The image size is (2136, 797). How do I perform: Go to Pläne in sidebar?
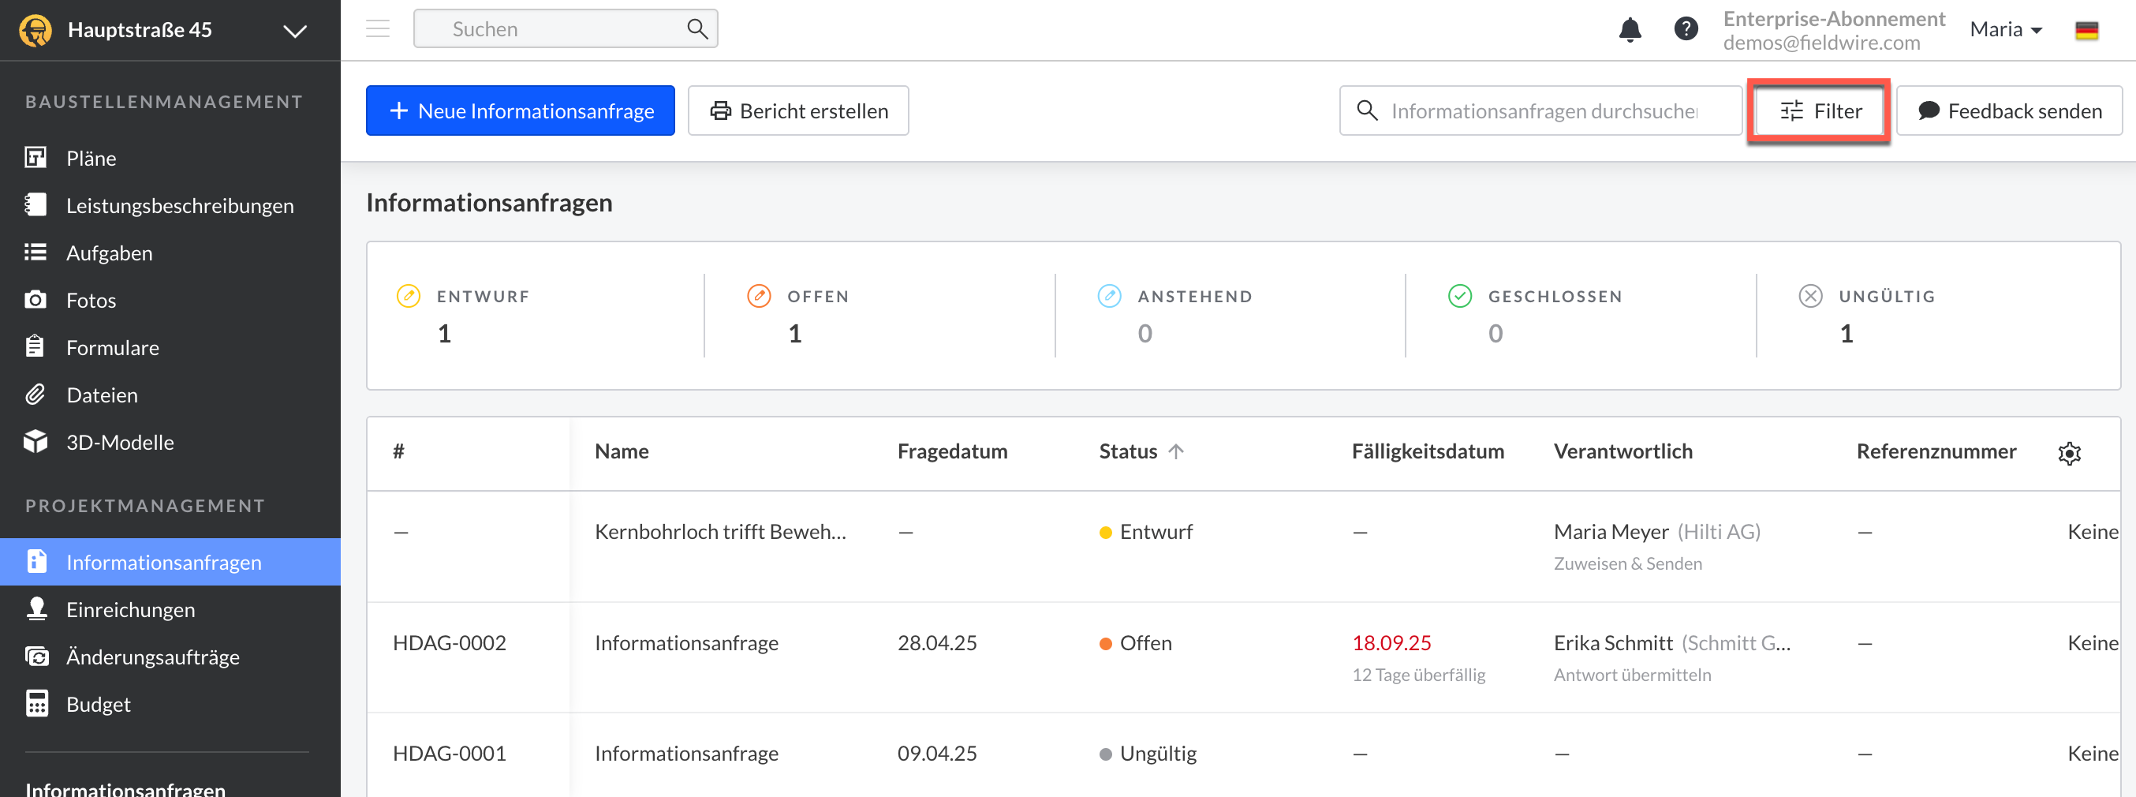click(x=91, y=159)
